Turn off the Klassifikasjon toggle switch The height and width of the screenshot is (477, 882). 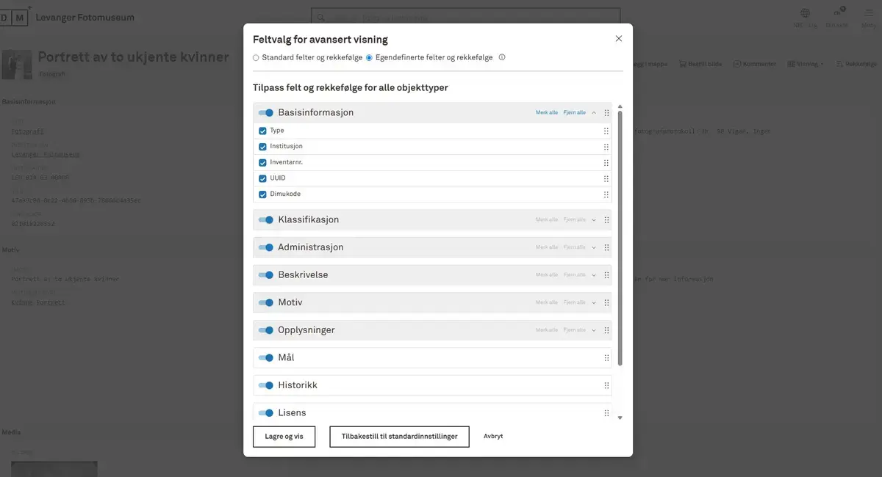point(266,220)
